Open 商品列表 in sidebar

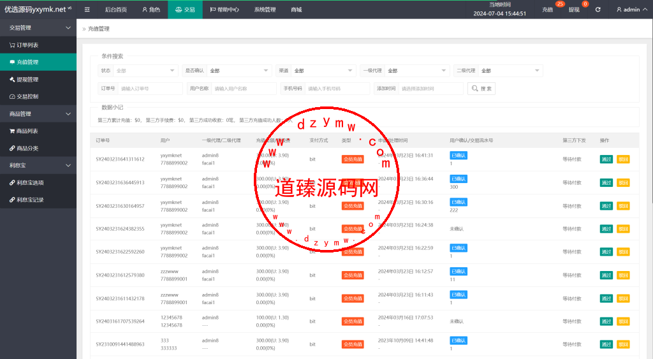38,131
